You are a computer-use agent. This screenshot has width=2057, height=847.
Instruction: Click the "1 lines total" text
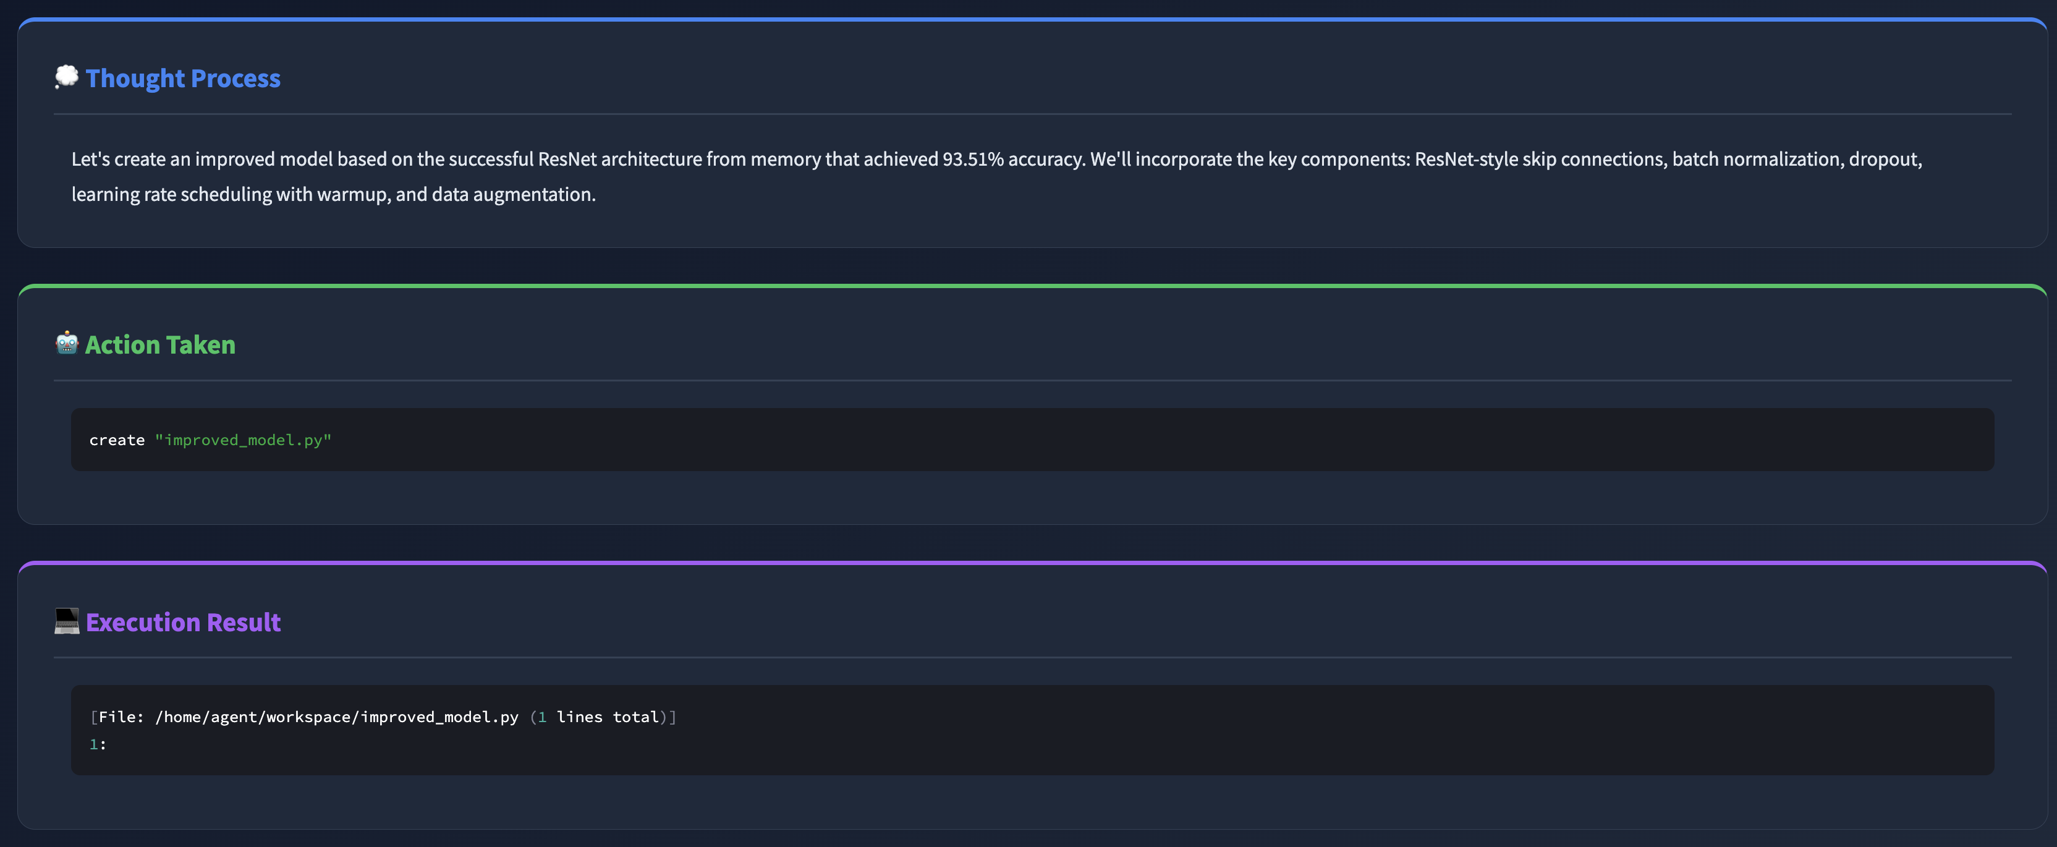598,717
